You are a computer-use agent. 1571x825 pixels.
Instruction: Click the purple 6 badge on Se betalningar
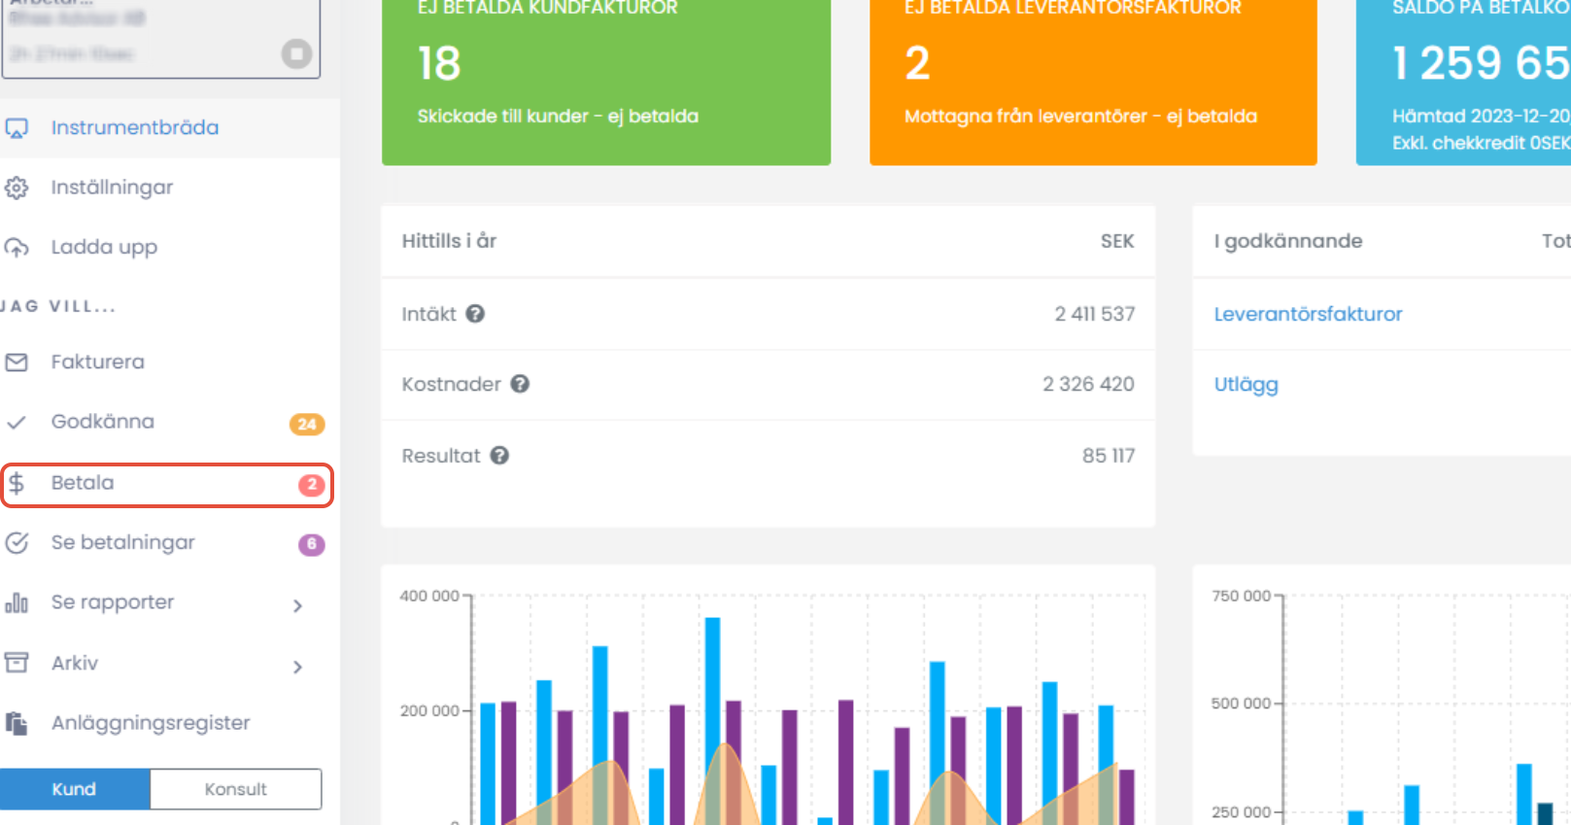pos(311,544)
